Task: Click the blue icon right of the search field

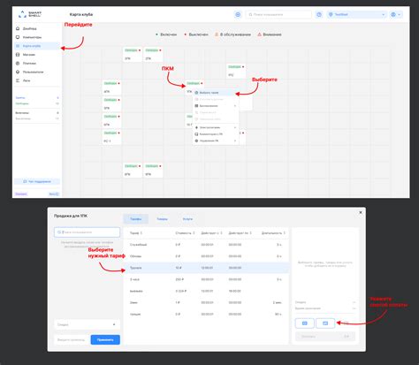Action: (x=319, y=14)
